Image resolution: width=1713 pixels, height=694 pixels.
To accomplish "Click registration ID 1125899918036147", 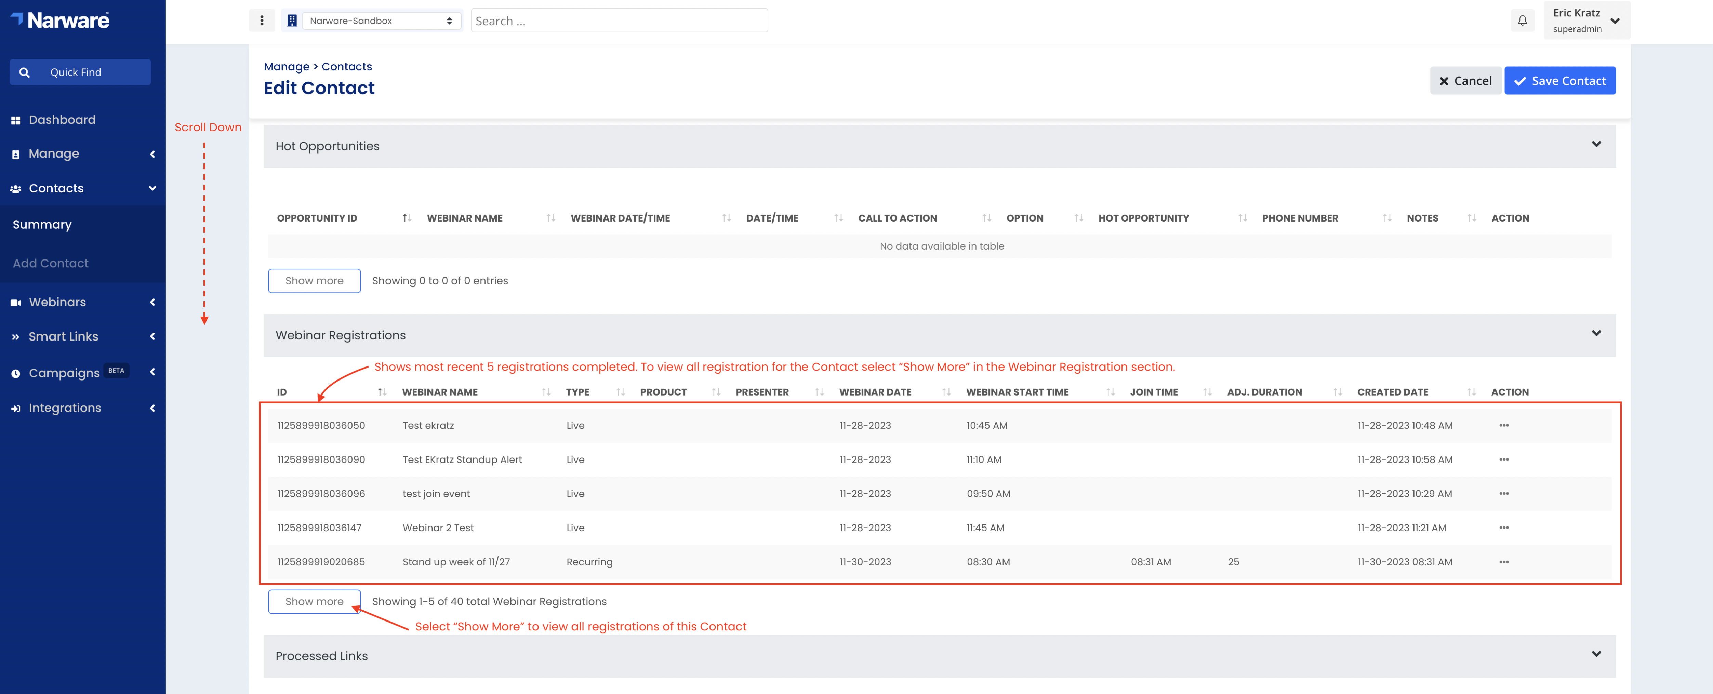I will 319,528.
